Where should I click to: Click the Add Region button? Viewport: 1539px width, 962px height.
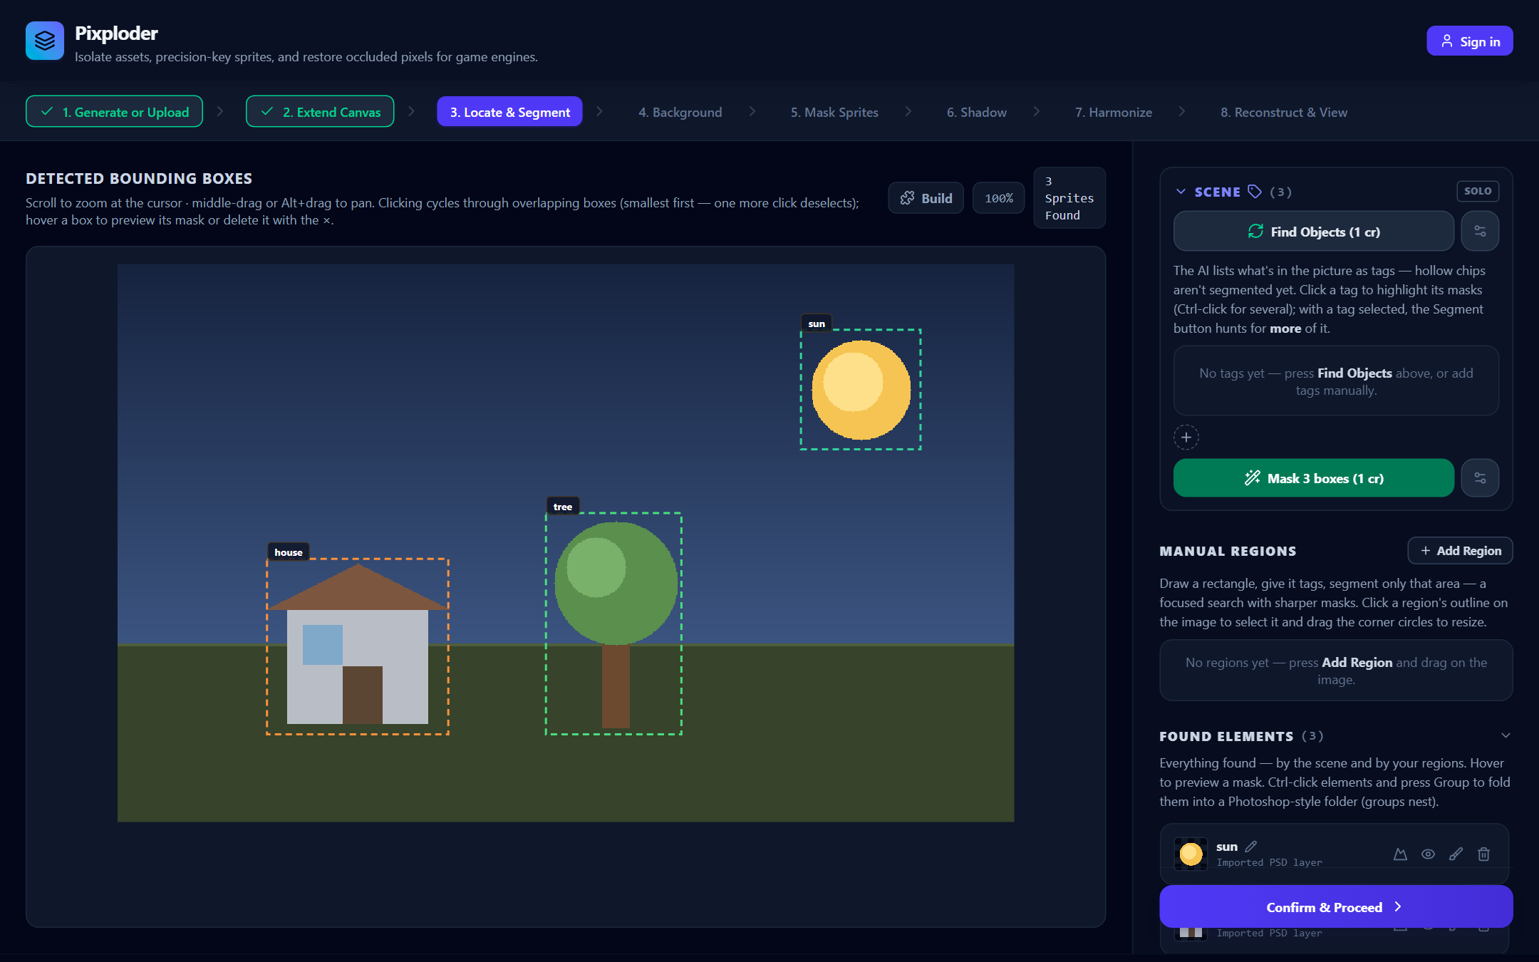coord(1460,550)
